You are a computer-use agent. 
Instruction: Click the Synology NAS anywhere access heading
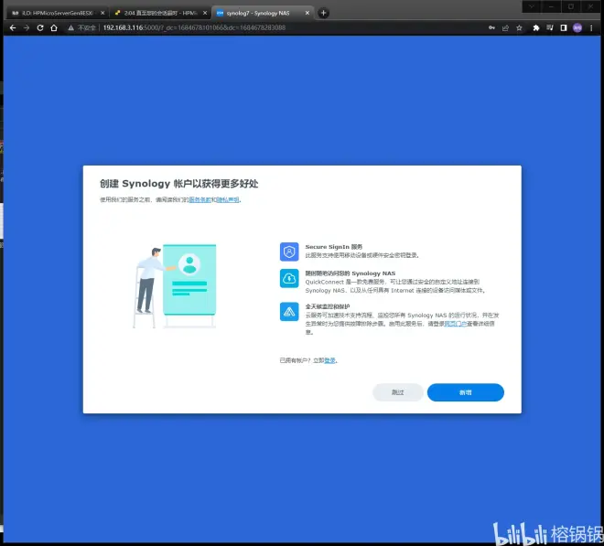point(351,273)
